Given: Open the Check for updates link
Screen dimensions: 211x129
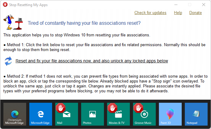Looking at the screenshot, I should pyautogui.click(x=150, y=13).
